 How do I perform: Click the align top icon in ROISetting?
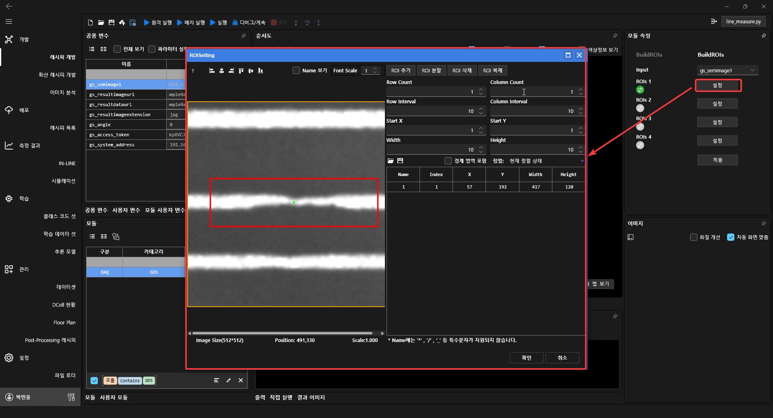[241, 71]
